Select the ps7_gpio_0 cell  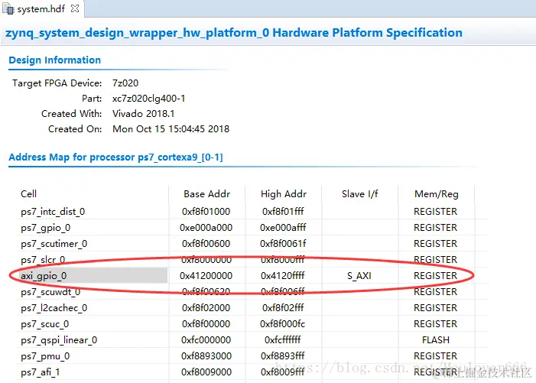pyautogui.click(x=45, y=228)
